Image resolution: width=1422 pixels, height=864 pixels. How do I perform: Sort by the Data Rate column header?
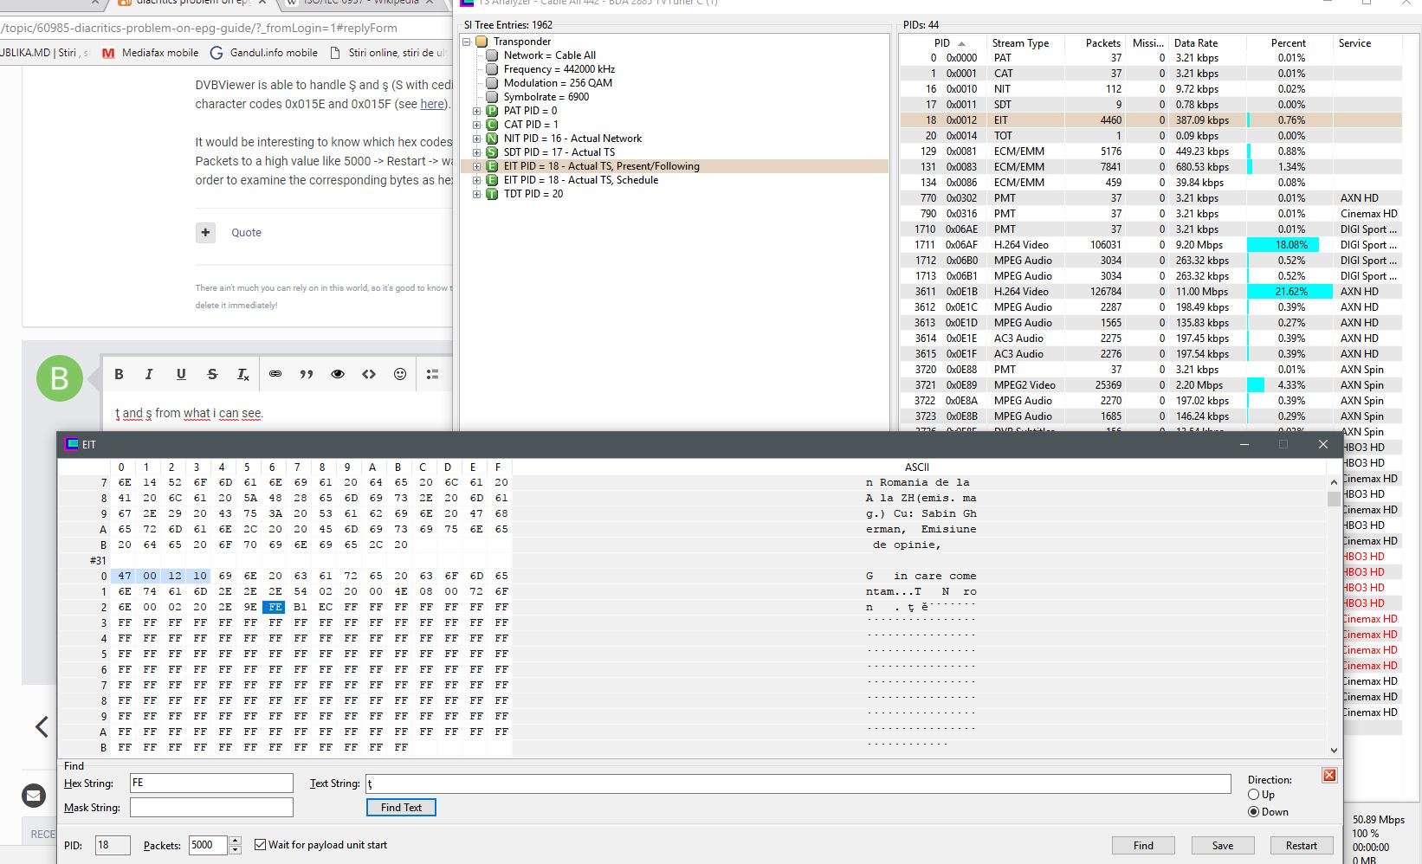tap(1195, 43)
